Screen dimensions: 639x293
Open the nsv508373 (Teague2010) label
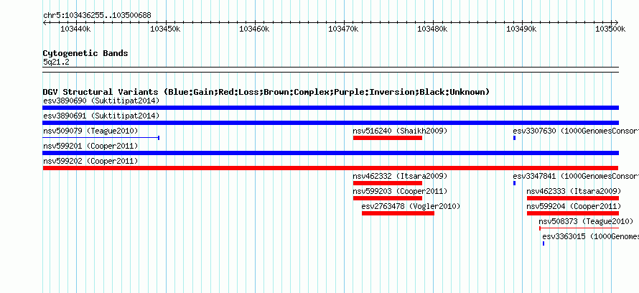[586, 221]
